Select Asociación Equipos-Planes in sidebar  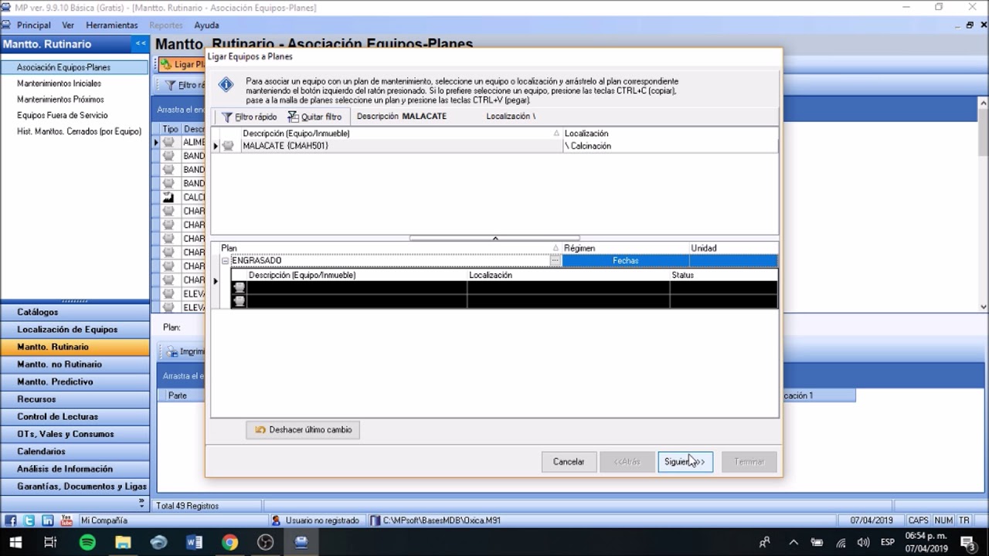point(75,67)
